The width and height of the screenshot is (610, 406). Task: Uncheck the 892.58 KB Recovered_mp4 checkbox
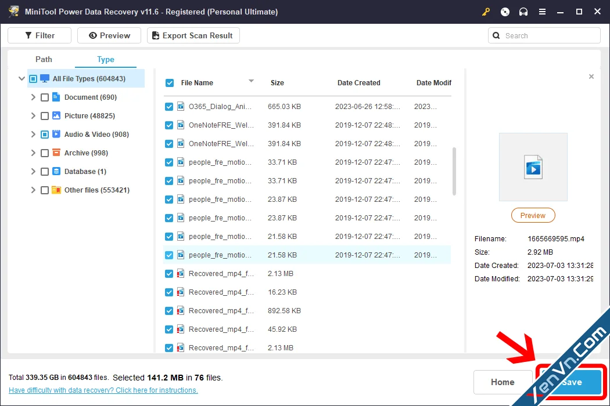169,311
